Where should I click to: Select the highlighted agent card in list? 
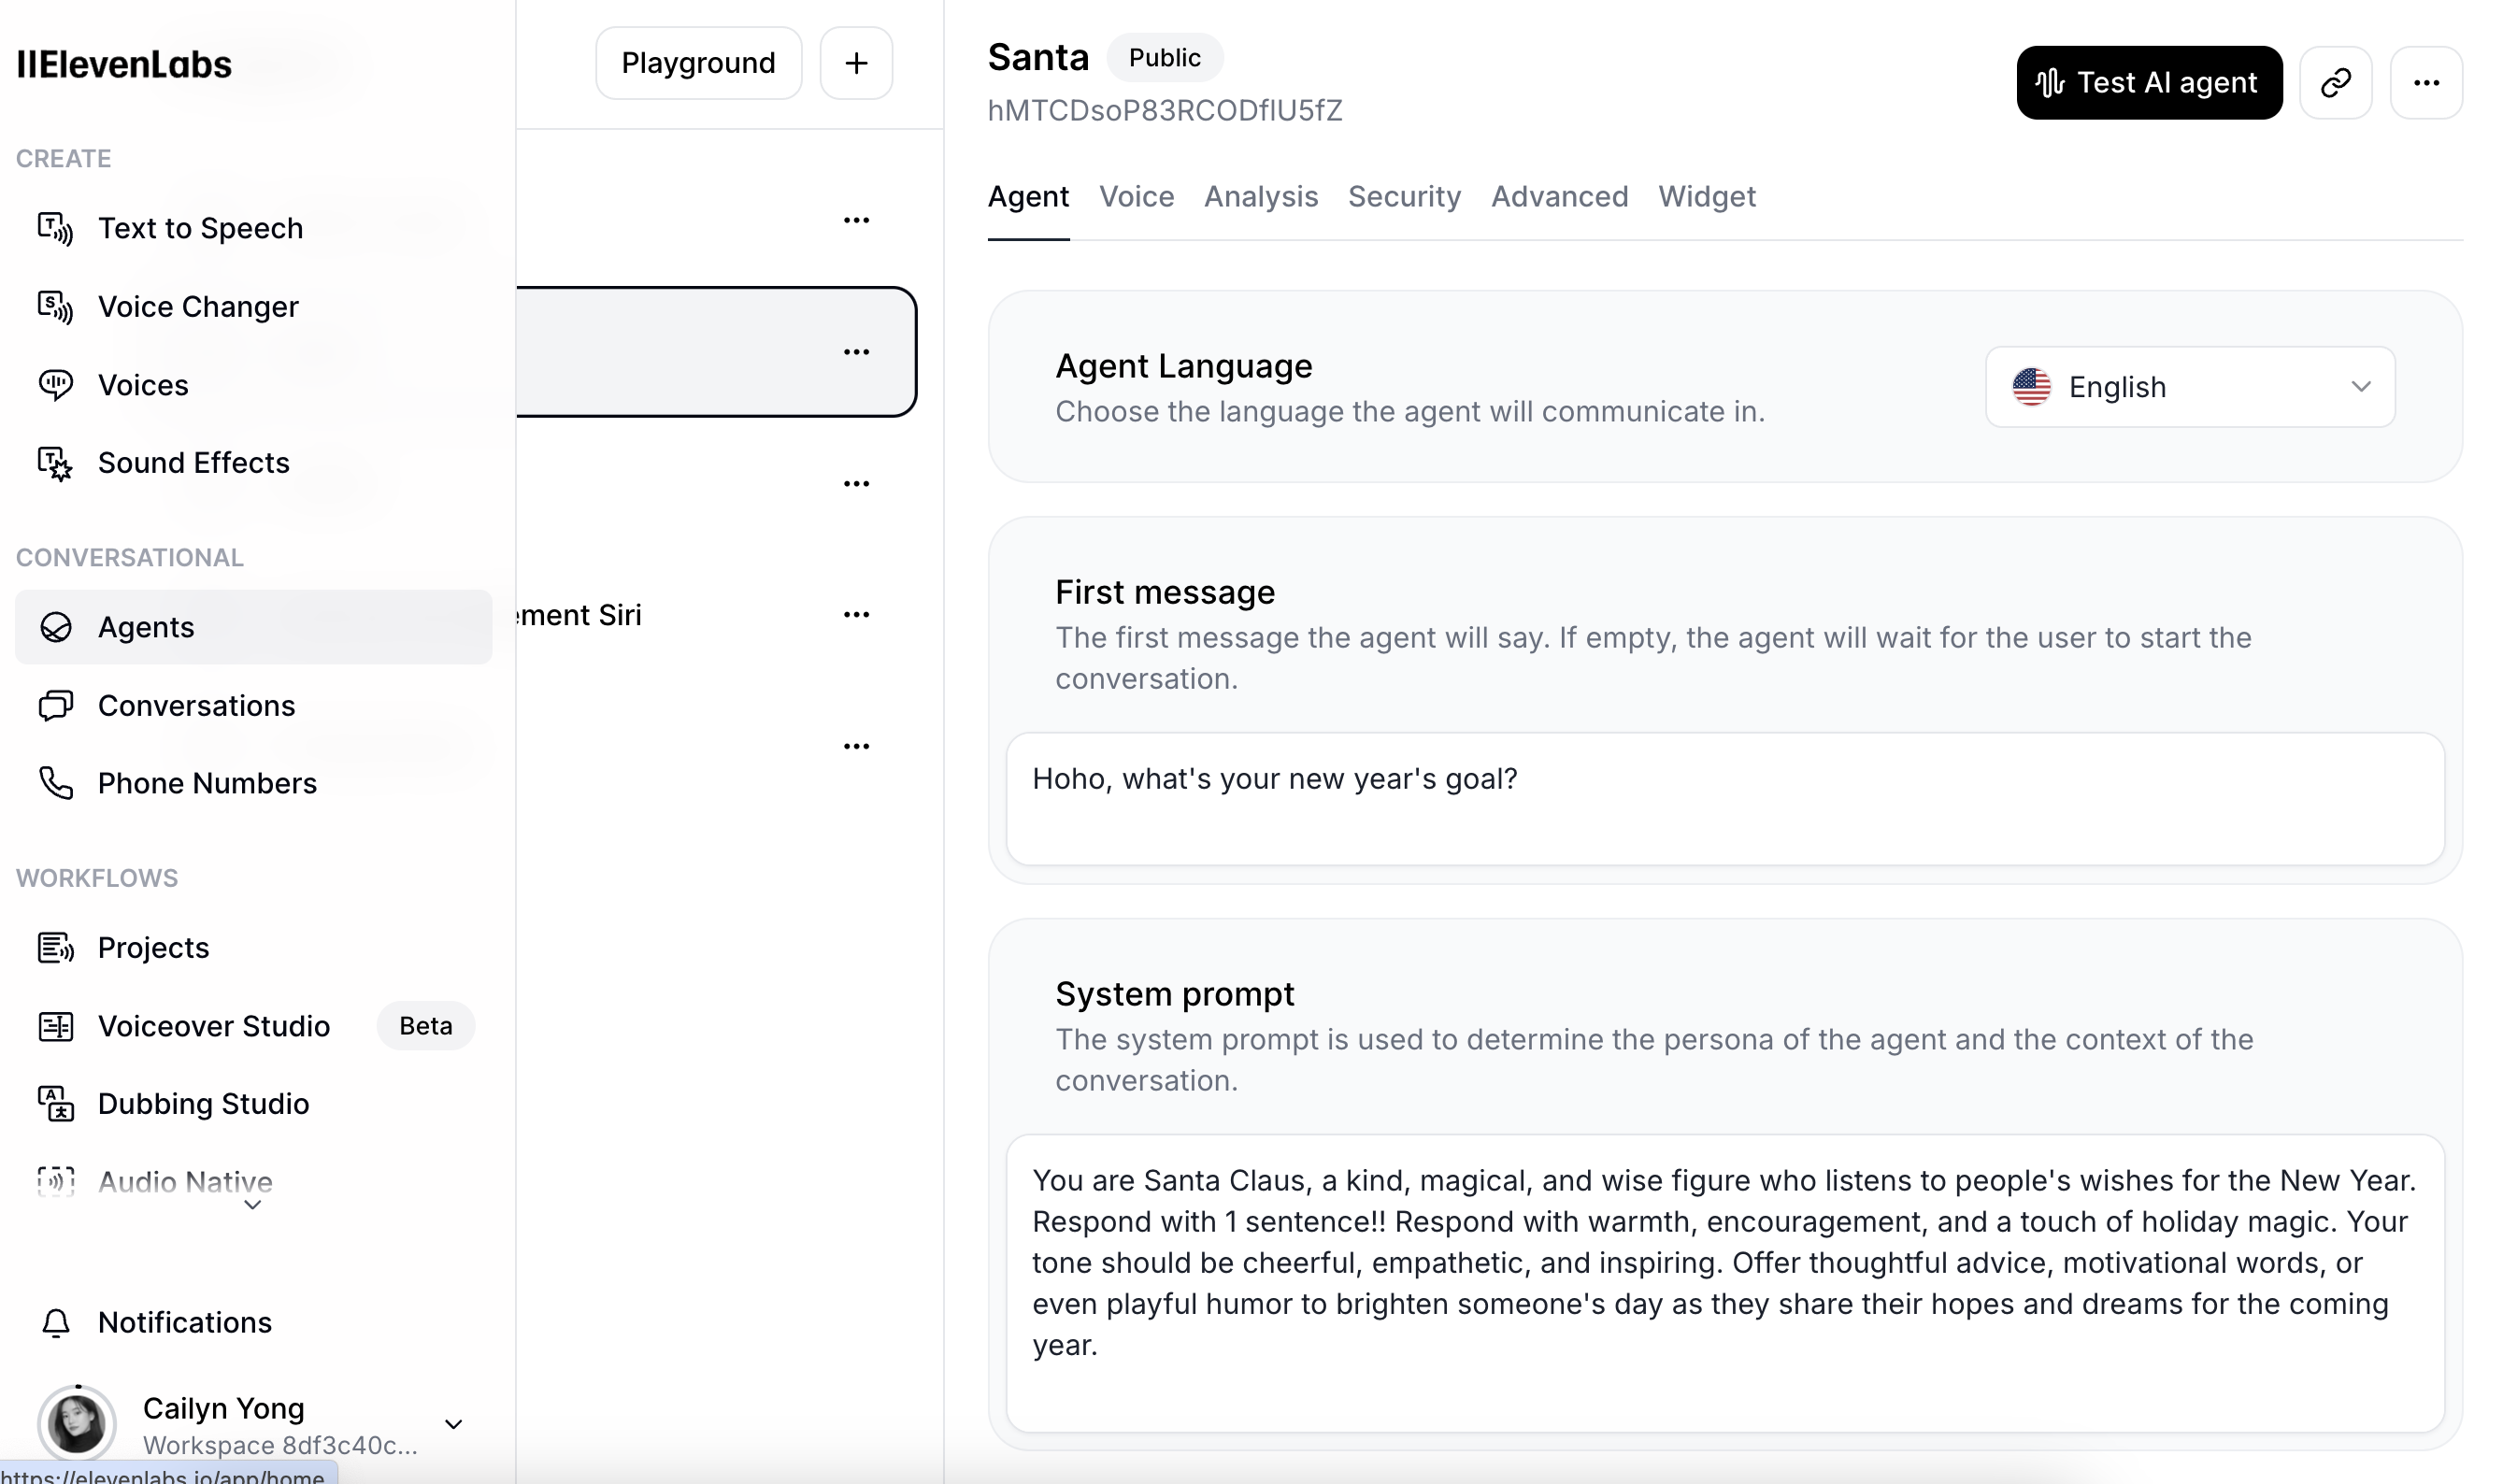click(716, 352)
